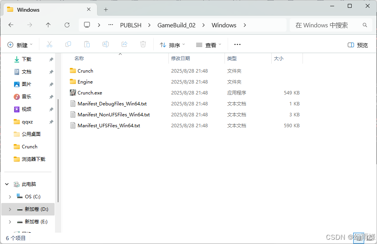
Task: Open 图片 in the sidebar
Action: (x=27, y=84)
